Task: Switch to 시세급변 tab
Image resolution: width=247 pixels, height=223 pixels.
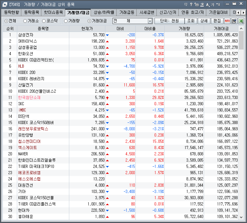Action: [x=147, y=13]
